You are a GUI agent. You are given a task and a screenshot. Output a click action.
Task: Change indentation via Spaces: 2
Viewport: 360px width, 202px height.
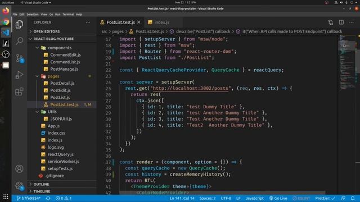click(208, 198)
